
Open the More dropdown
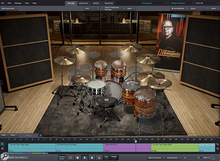tap(131, 9)
